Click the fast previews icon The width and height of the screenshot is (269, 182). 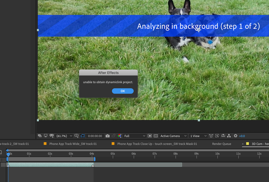click(217, 136)
